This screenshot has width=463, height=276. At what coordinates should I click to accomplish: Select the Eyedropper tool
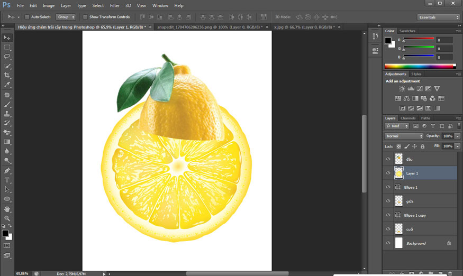[x=7, y=85]
